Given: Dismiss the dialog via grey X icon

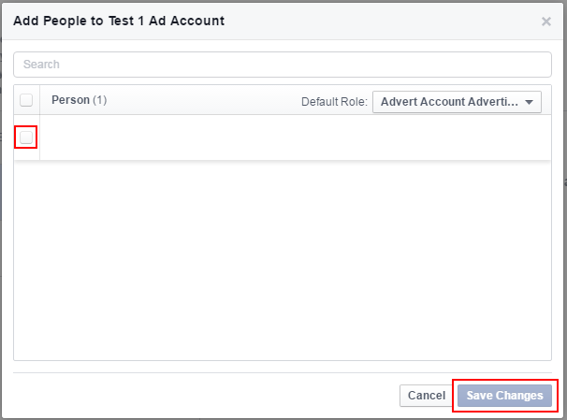Looking at the screenshot, I should tap(546, 22).
